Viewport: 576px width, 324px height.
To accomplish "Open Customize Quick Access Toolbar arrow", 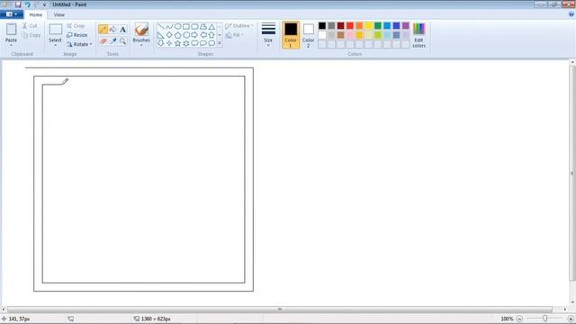I will 44,4.
